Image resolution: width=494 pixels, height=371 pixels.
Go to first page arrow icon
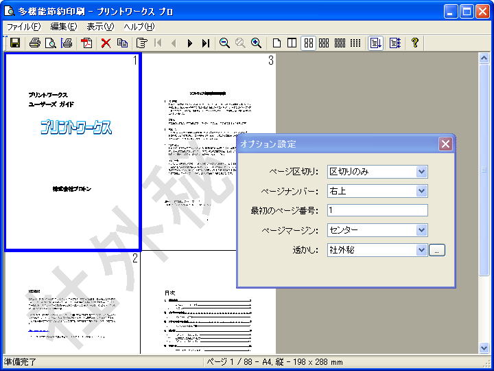(x=158, y=43)
